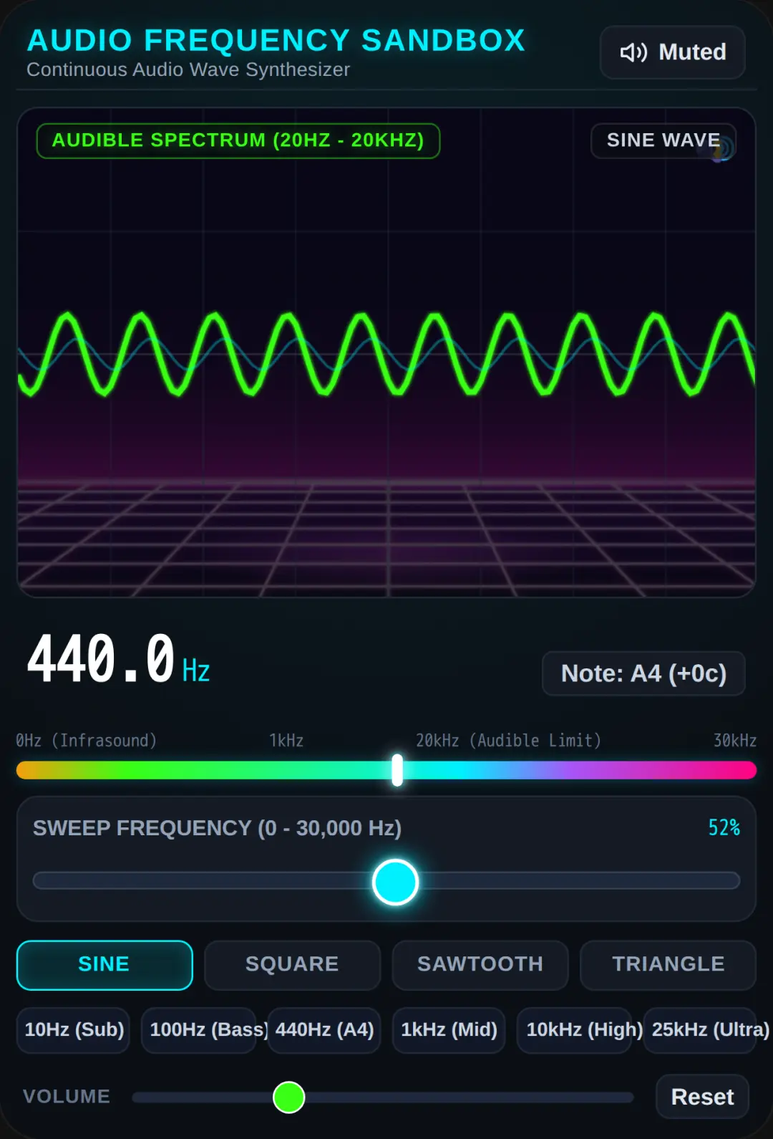Click the VOLUME label
Screen dimensions: 773x1139
(67, 1097)
